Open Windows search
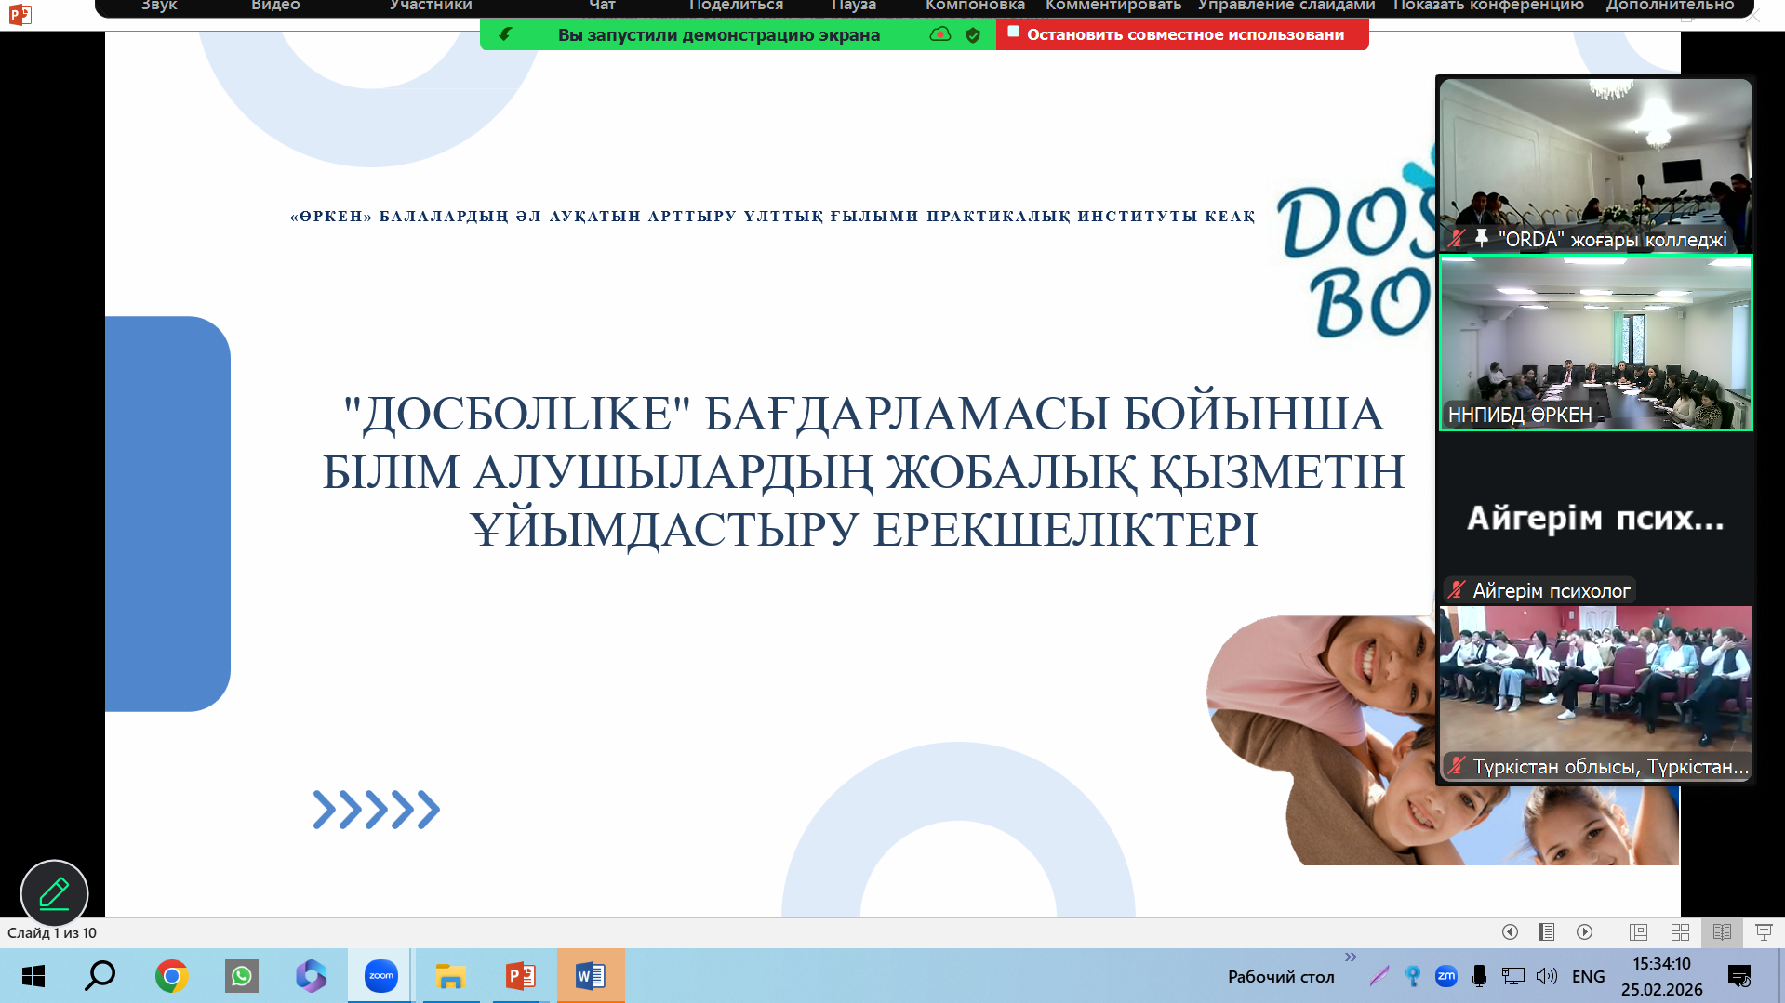This screenshot has width=1785, height=1003. click(100, 976)
